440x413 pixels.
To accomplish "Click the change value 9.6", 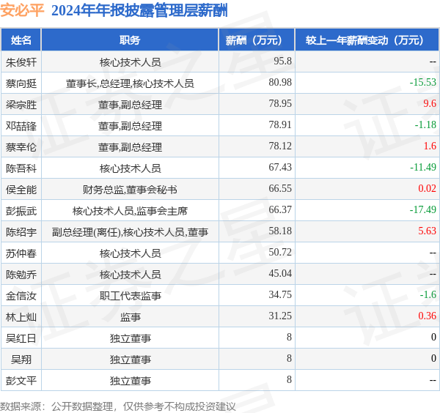I will click(x=430, y=103).
